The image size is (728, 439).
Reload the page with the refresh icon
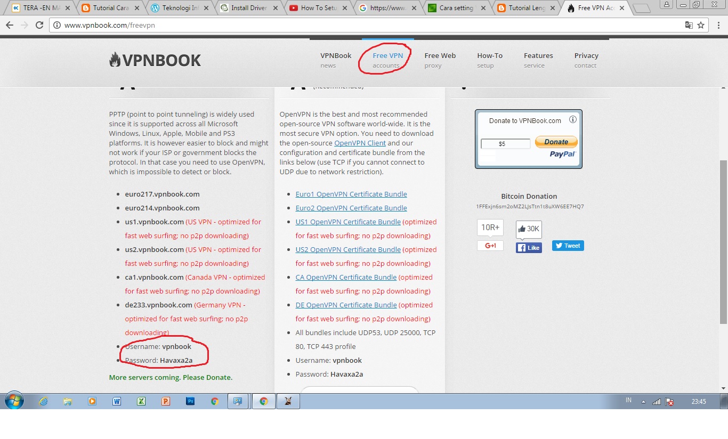tap(39, 25)
